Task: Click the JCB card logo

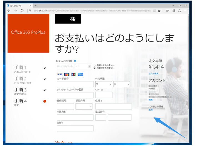Action: coord(74,74)
